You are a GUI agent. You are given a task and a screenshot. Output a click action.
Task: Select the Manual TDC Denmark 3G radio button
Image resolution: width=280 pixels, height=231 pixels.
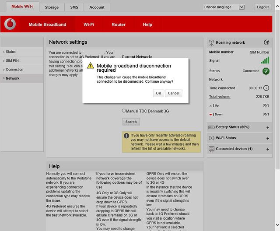click(124, 111)
